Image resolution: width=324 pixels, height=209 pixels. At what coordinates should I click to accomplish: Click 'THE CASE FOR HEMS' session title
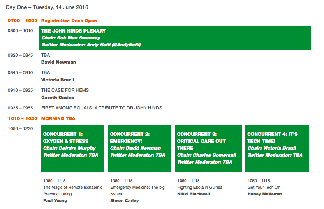click(x=65, y=90)
